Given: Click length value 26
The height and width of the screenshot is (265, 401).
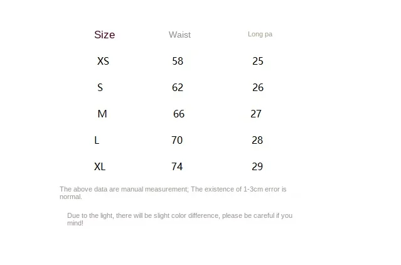Looking at the screenshot, I should [x=258, y=87].
